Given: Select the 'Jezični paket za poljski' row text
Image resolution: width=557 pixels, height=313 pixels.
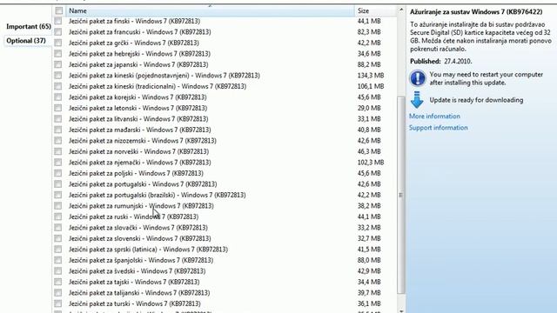Looking at the screenshot, I should click(136, 173).
